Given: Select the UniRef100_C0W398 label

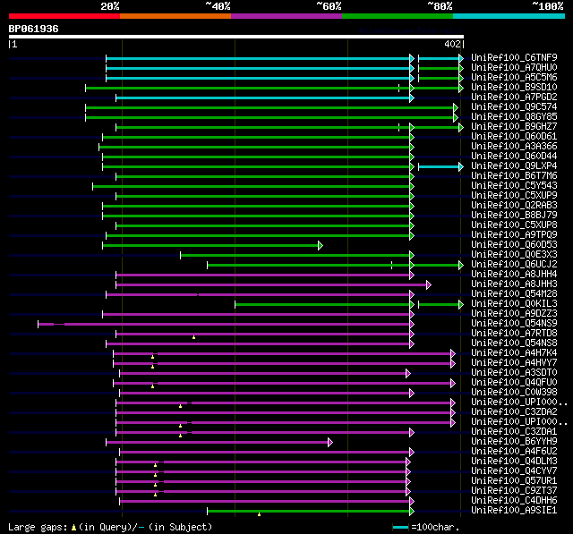Looking at the screenshot, I should (514, 393).
